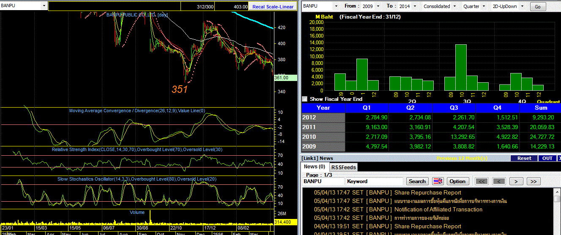Click the Keyword search field

pos(374,181)
